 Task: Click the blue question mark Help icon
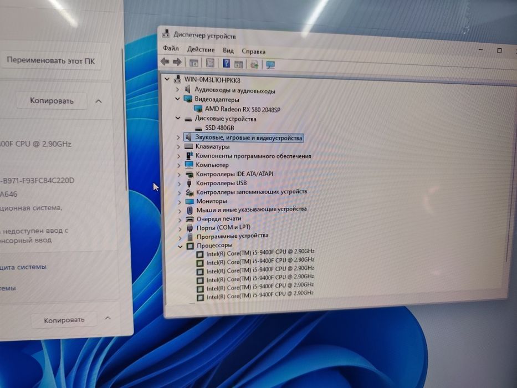click(x=226, y=63)
